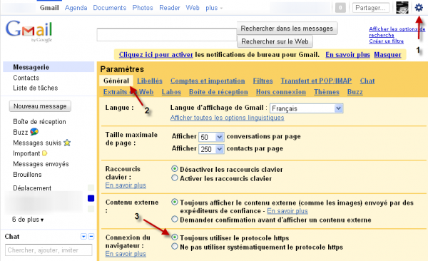Screen dimensions: 428x261
Task: Open the Libellés settings tab
Action: click(150, 81)
